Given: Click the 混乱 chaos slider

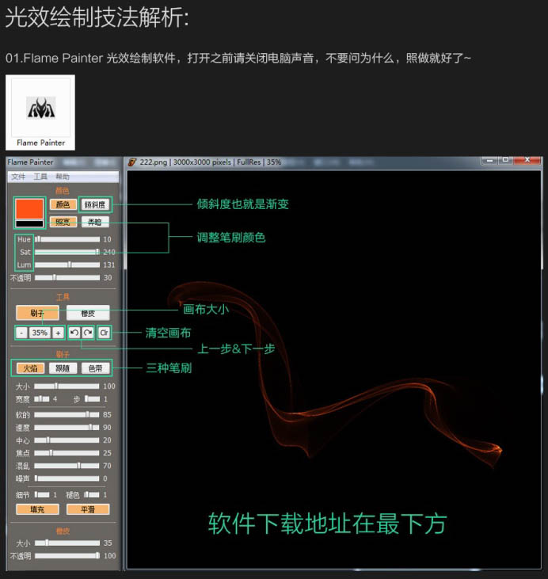Looking at the screenshot, I should click(x=67, y=466).
